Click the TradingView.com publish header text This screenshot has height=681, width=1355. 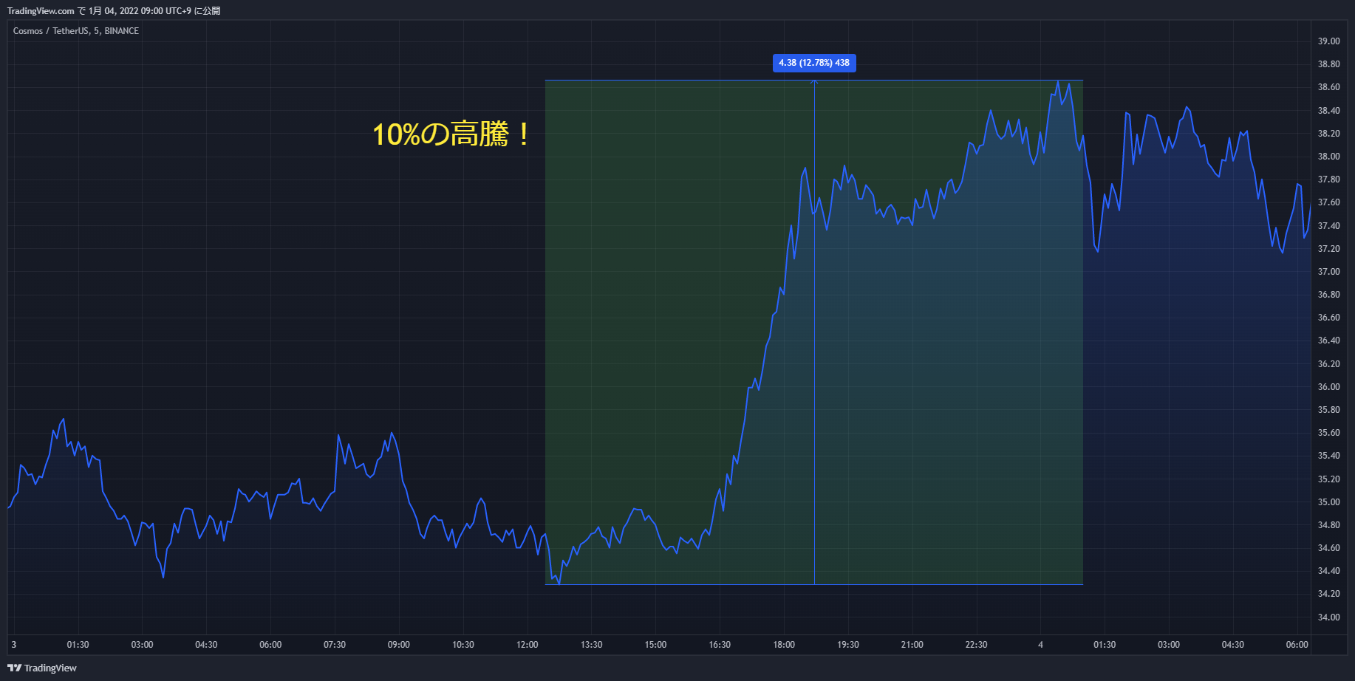click(x=114, y=11)
